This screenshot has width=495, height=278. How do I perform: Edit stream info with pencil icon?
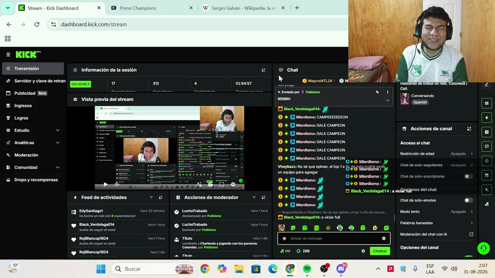[x=486, y=85]
